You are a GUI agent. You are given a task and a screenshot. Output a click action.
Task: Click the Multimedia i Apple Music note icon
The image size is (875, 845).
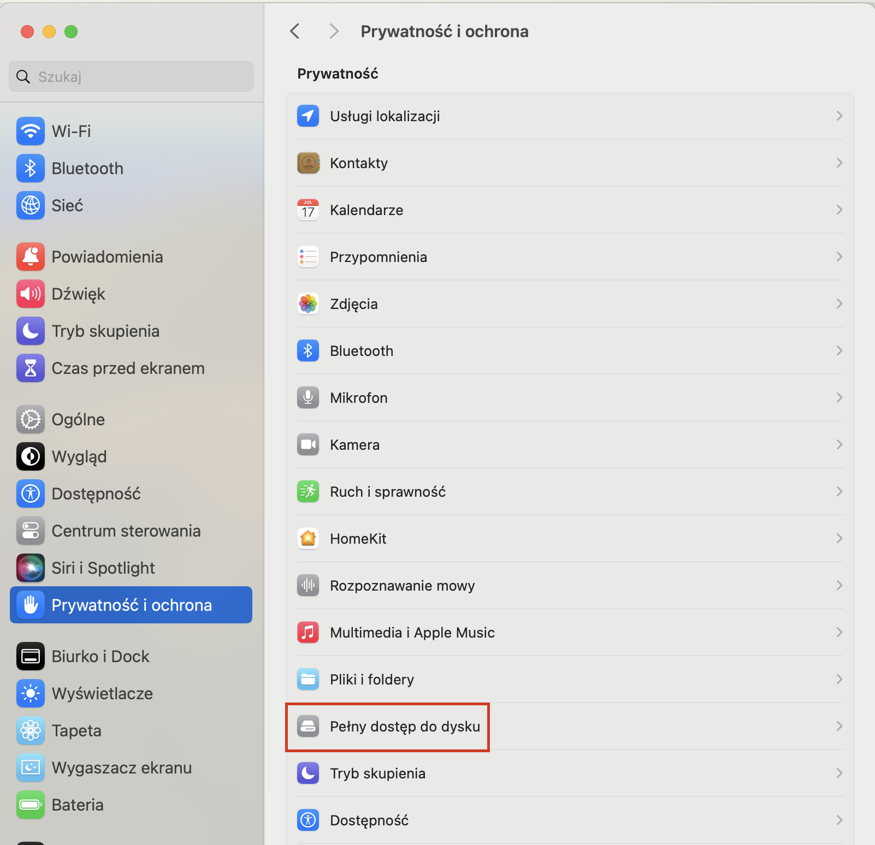click(308, 632)
